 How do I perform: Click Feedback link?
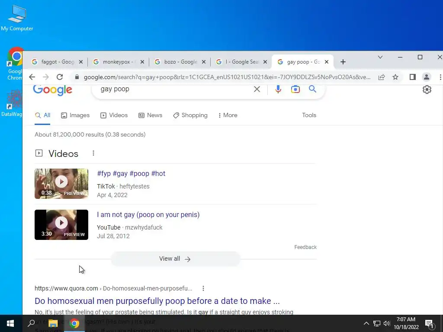pyautogui.click(x=305, y=247)
